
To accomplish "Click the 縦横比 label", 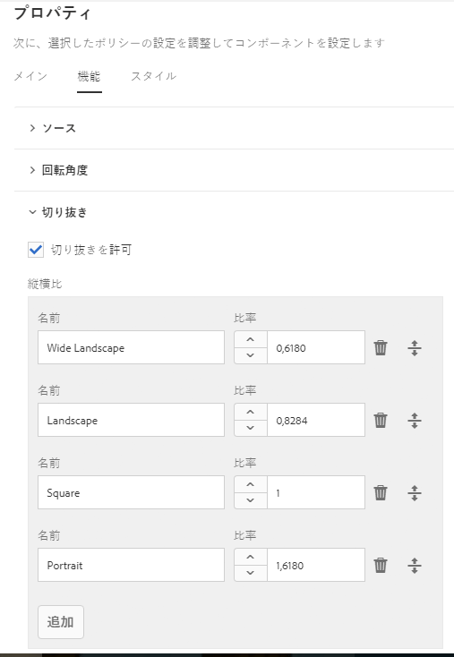I will [45, 284].
